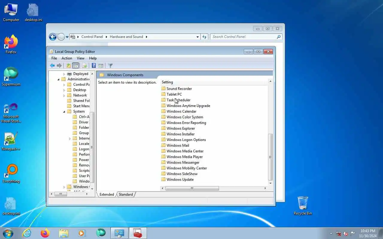
Task: Click Control Panel taskbar button
Action: [x=119, y=233]
